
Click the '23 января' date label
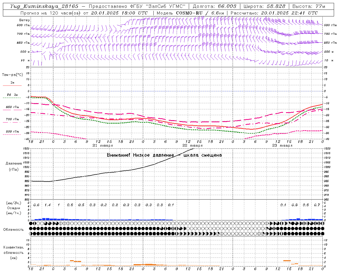[x=282, y=146]
